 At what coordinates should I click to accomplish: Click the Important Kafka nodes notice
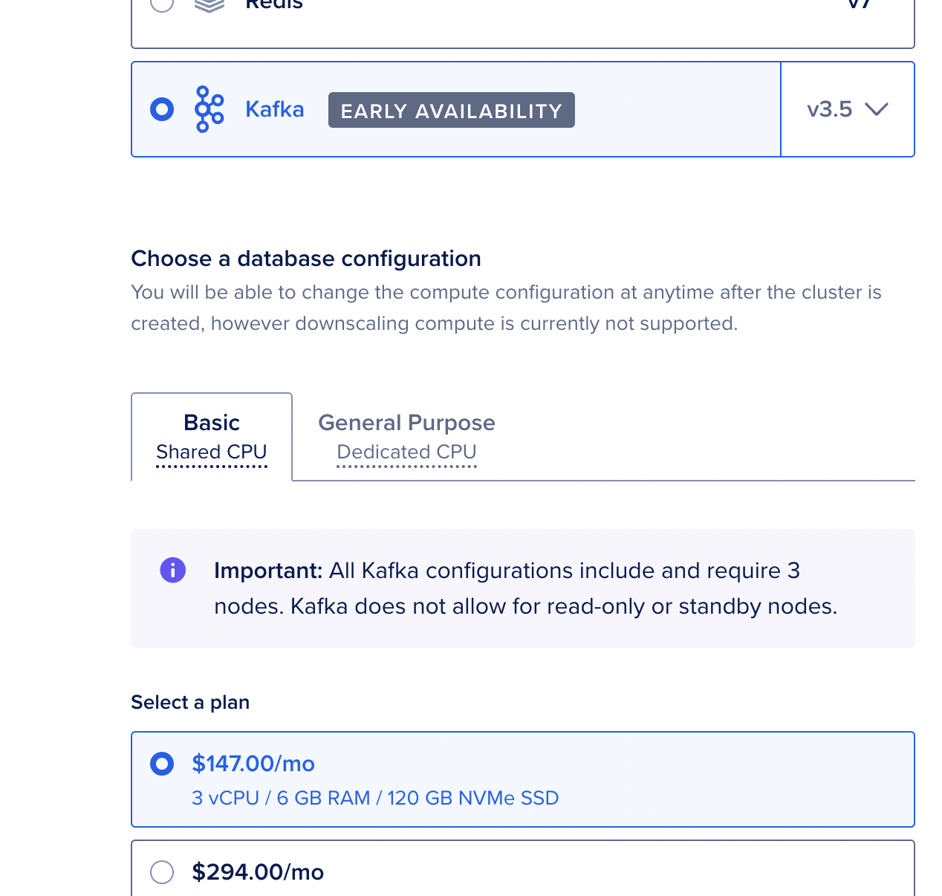click(x=524, y=588)
